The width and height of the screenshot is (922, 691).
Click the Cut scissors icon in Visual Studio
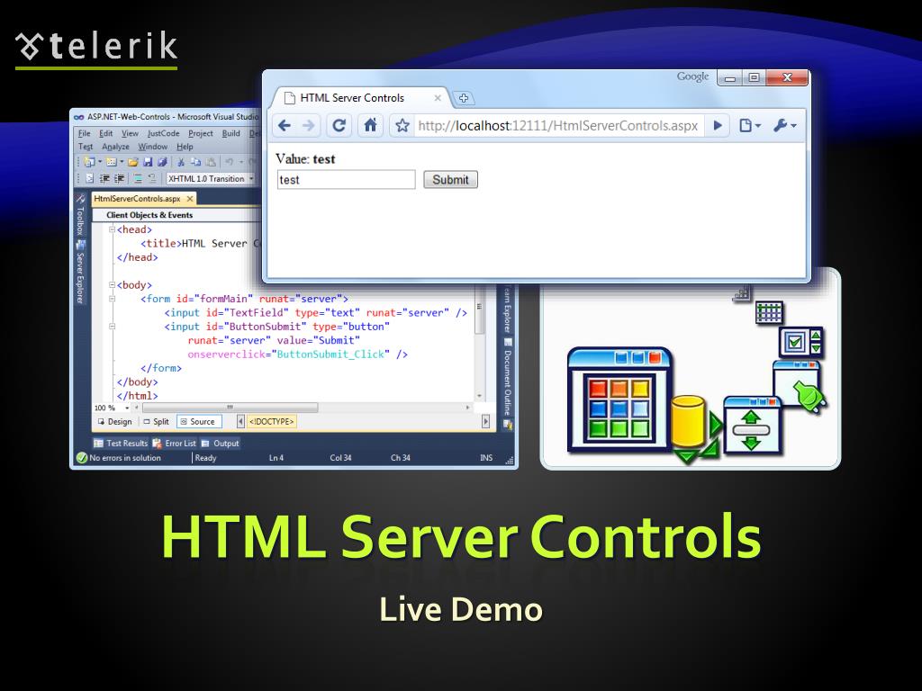pos(181,162)
